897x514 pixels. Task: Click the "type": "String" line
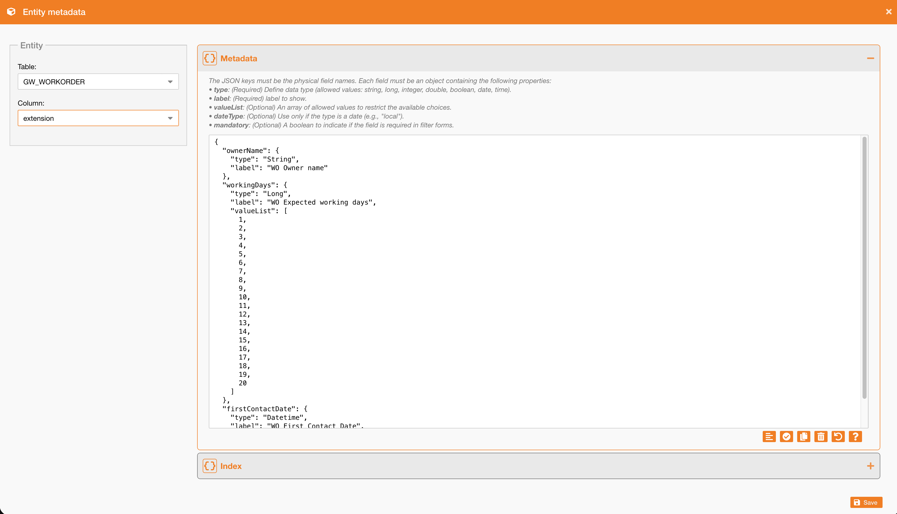click(x=265, y=159)
